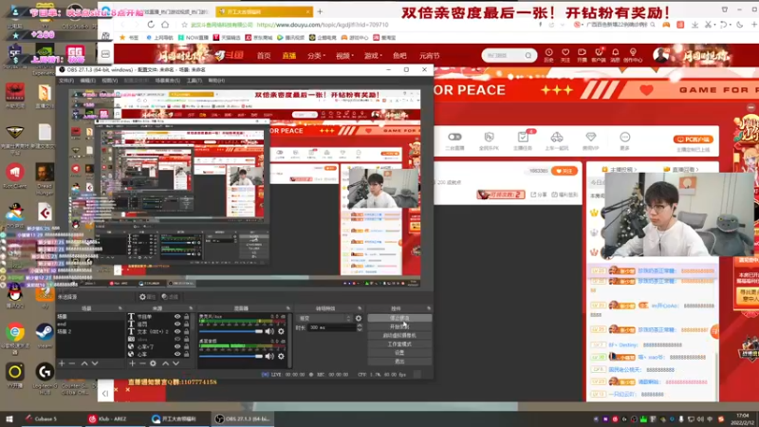Move source down with the arrow in OBS Sources panel
The width and height of the screenshot is (759, 427).
coord(176,363)
